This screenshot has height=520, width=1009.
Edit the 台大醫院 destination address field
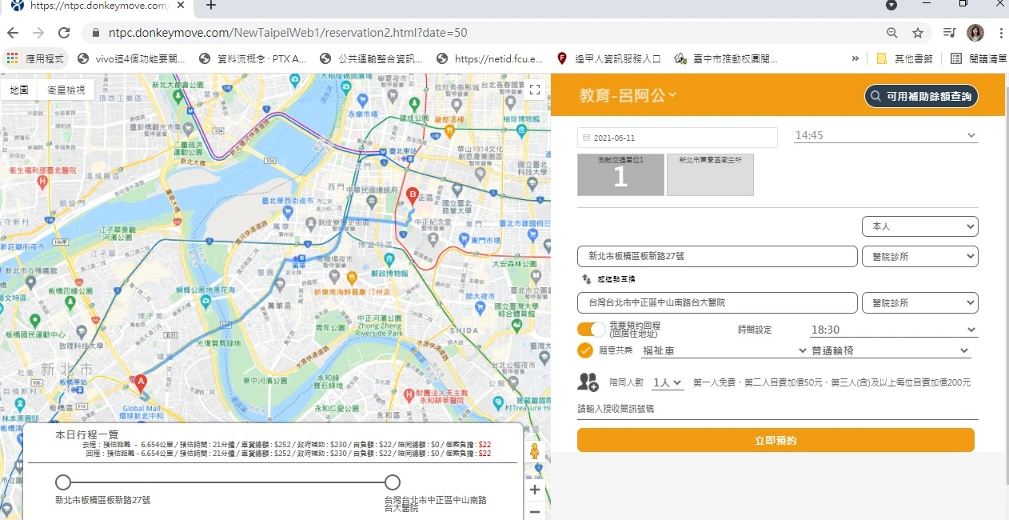point(717,303)
